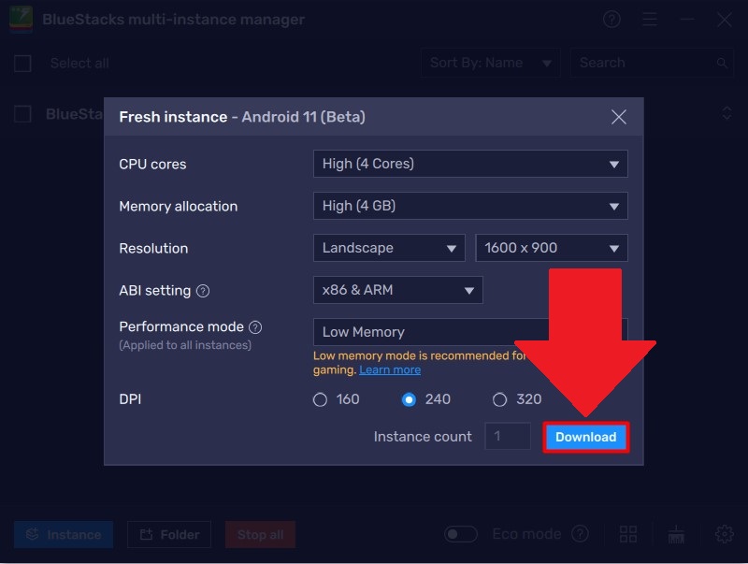This screenshot has width=748, height=564.
Task: Toggle the Eco mode switch
Action: [x=461, y=534]
